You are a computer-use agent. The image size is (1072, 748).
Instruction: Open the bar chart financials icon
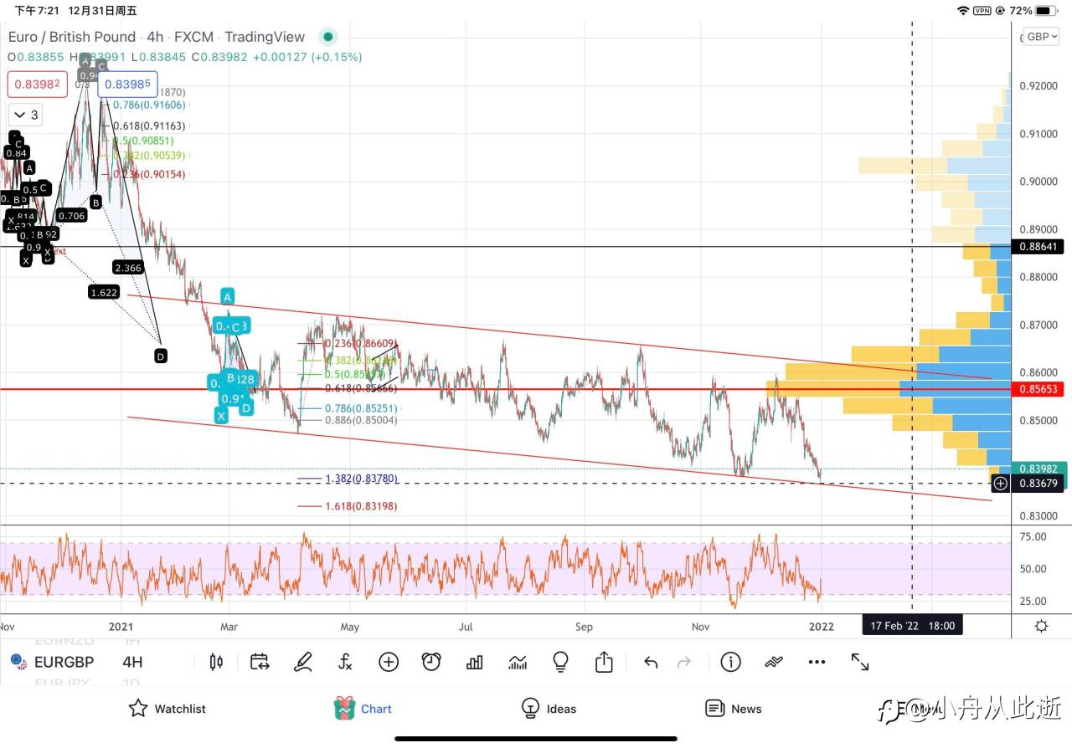pyautogui.click(x=475, y=662)
